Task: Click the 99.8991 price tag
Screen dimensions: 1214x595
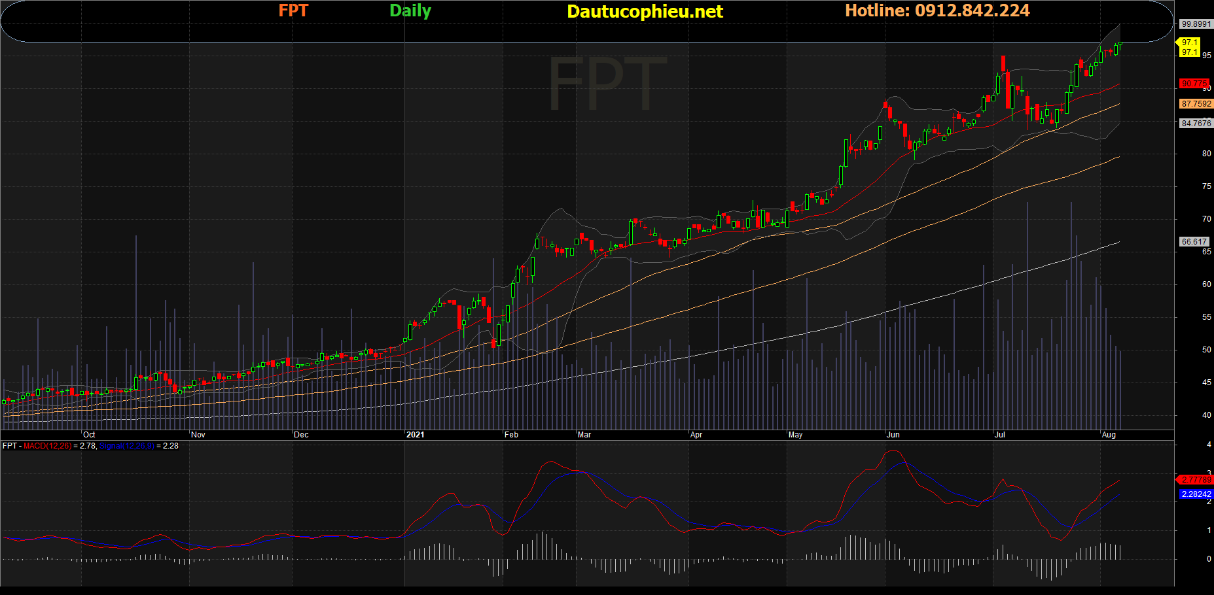Action: point(1196,24)
